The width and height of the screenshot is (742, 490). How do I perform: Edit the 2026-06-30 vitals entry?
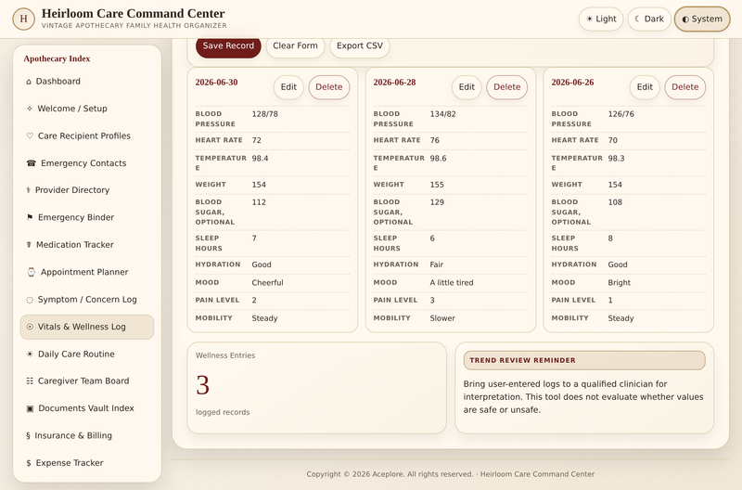click(288, 87)
